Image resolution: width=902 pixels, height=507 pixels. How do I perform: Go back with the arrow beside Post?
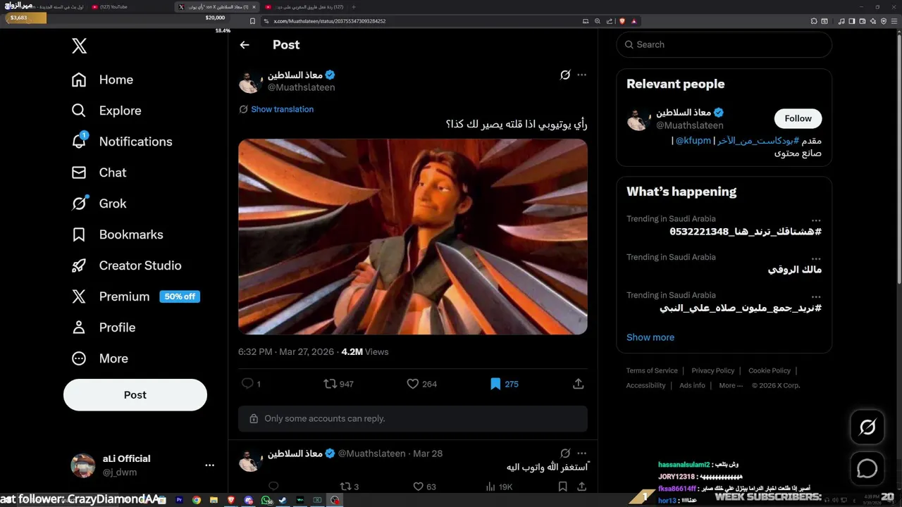pos(245,45)
